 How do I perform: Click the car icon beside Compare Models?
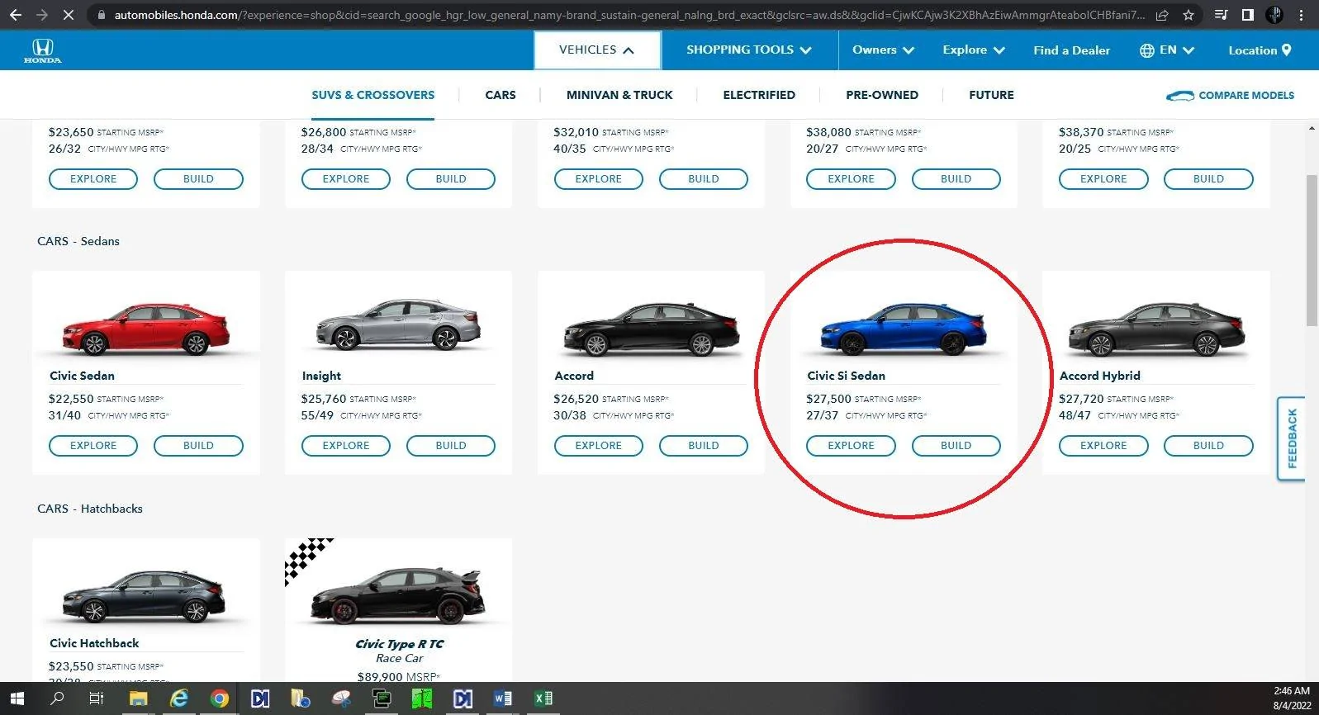1179,96
